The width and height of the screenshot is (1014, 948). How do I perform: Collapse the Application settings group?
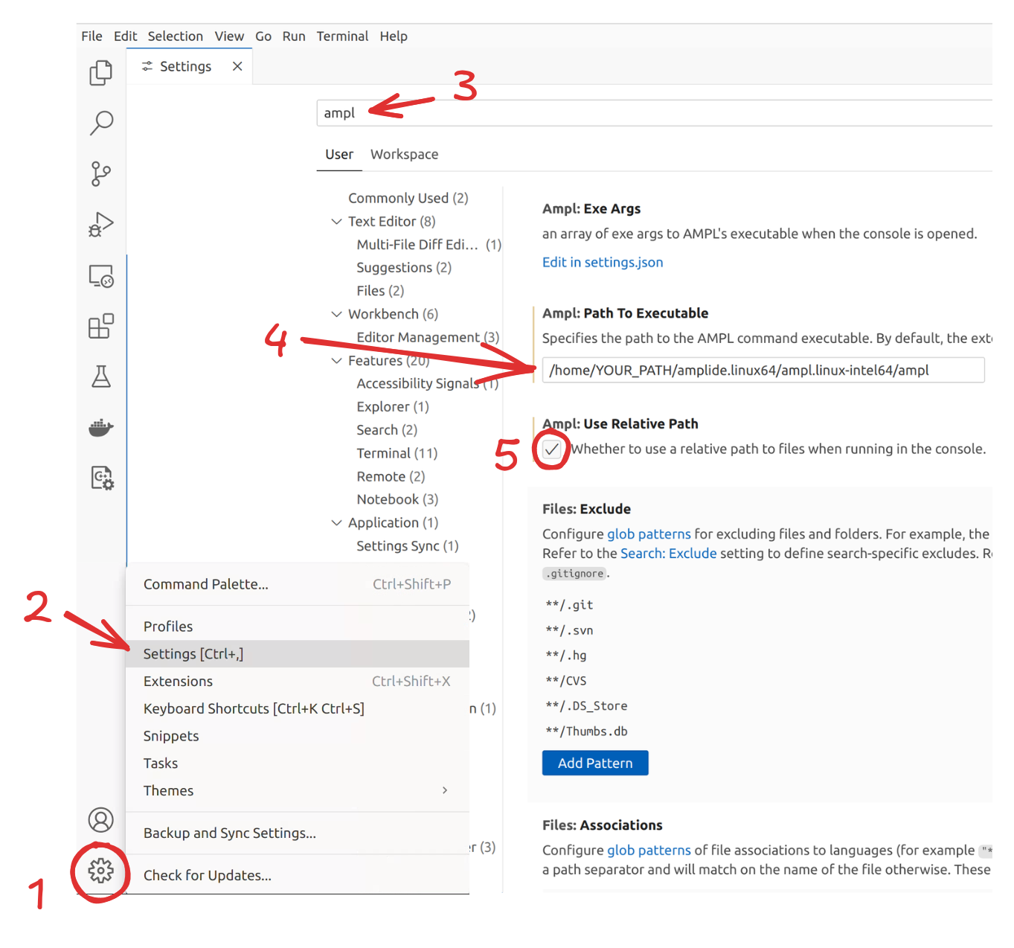tap(336, 523)
